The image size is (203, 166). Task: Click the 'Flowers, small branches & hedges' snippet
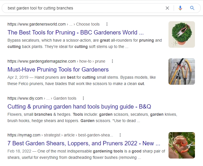(x=92, y=117)
